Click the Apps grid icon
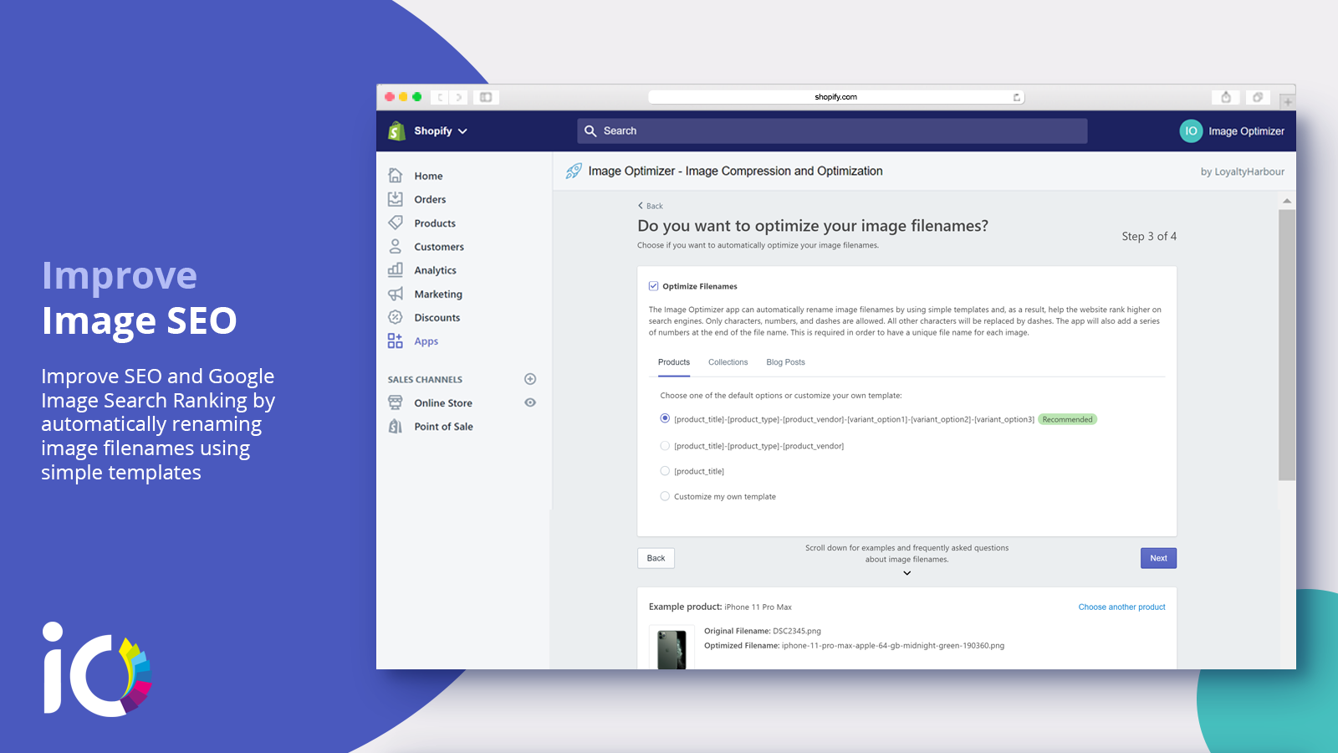 [396, 341]
